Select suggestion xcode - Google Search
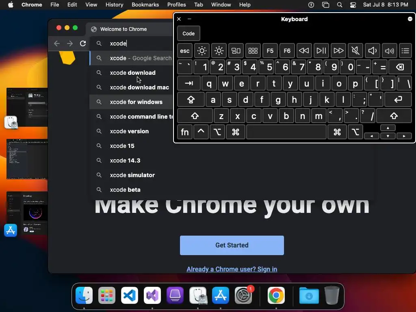 tap(132, 58)
